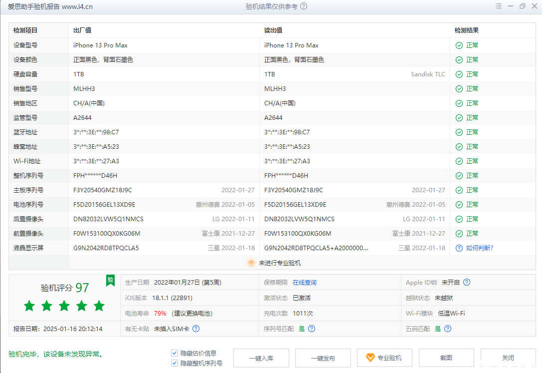542x373 pixels.
Task: Click the question icon in 液晶显示屏 row
Action: 459,248
